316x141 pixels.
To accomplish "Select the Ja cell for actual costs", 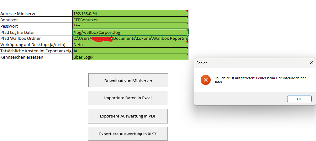I will coord(130,51).
